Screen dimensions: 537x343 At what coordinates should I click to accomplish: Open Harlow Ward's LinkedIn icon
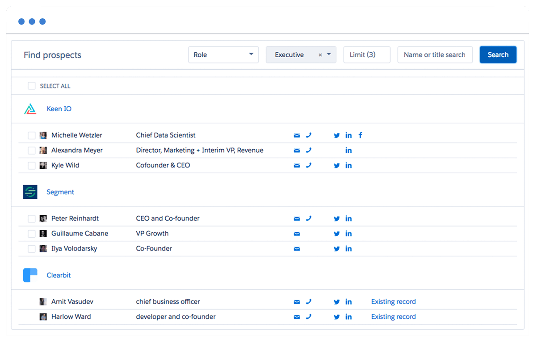(348, 317)
